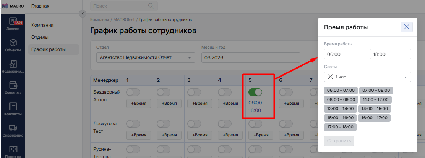Image resolution: width=425 pixels, height=158 pixels.
Task: Click the search magnifier icon
Action: tap(151, 6)
